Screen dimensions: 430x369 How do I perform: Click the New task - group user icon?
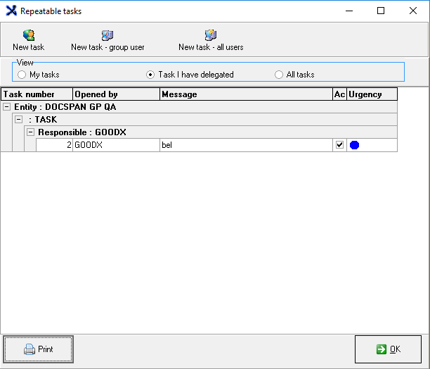[107, 35]
